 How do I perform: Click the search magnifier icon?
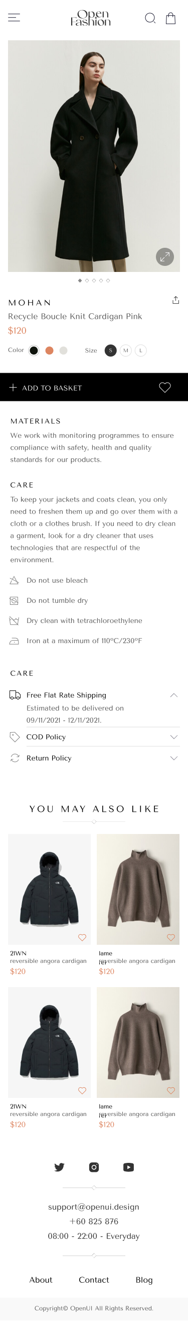[x=150, y=19]
